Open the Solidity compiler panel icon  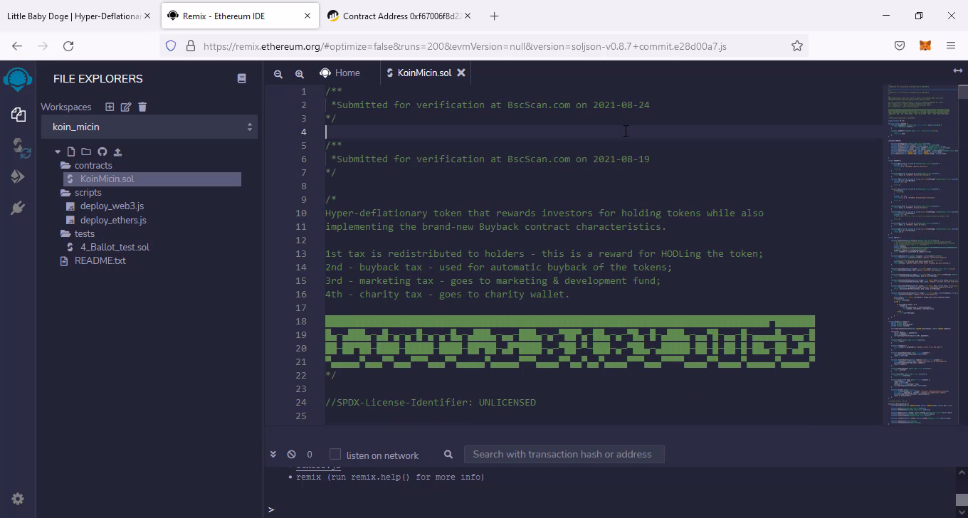click(x=19, y=147)
